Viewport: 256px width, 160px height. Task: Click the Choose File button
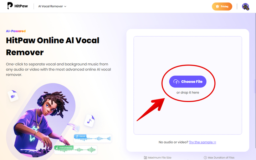pos(188,81)
